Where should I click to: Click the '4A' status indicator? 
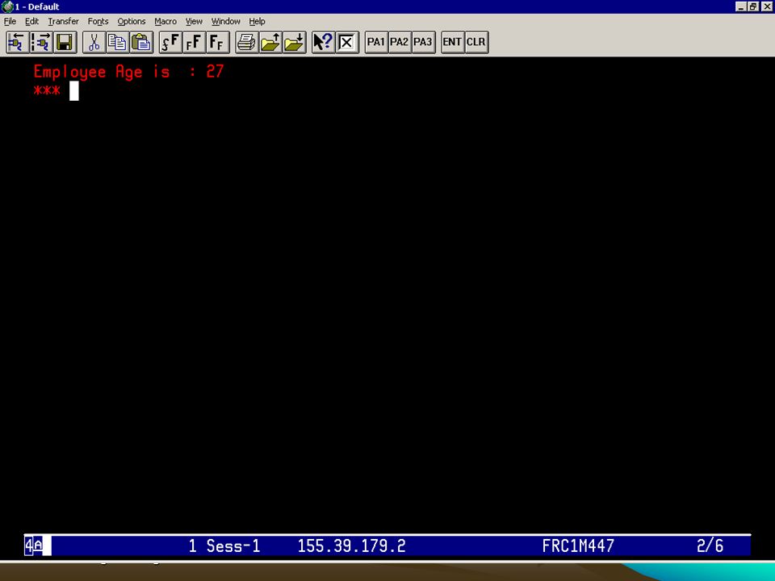(x=34, y=545)
